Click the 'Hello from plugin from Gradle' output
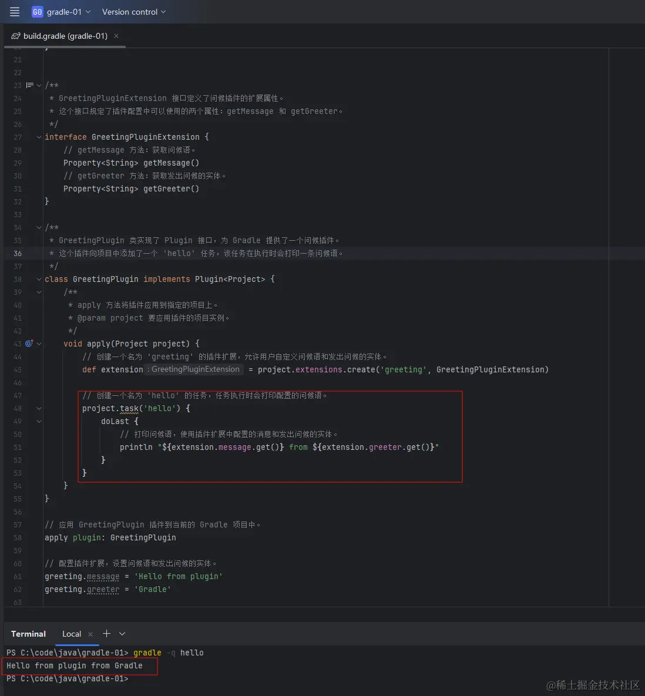 point(75,665)
